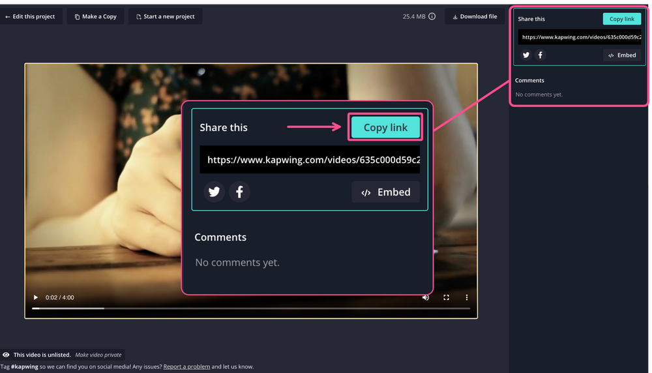The height and width of the screenshot is (373, 652).
Task: Mute the video volume speaker icon
Action: point(426,297)
